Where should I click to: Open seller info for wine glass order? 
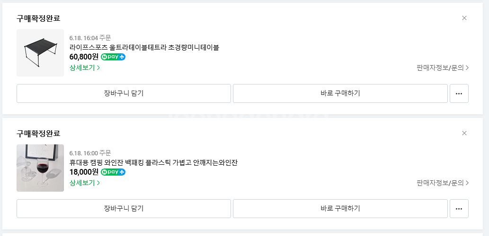(443, 183)
